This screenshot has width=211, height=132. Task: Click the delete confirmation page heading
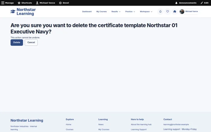[x=94, y=28]
